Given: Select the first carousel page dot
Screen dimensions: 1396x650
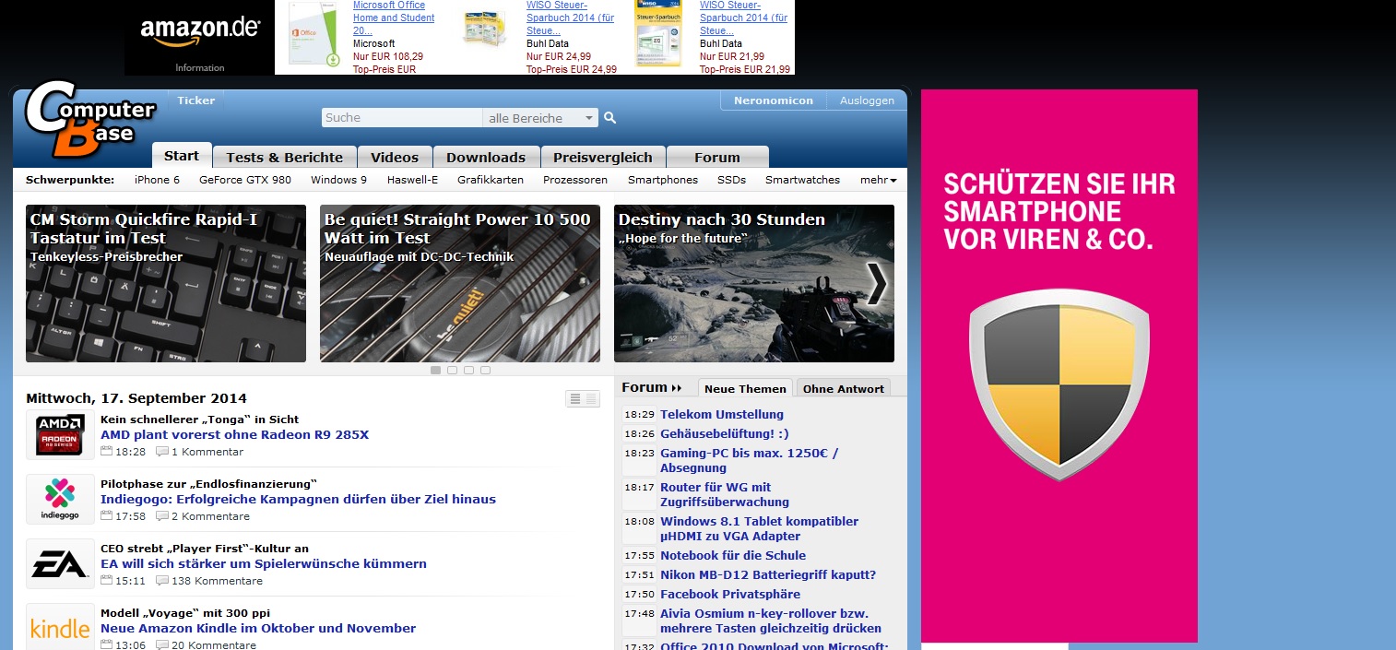Looking at the screenshot, I should (x=435, y=370).
